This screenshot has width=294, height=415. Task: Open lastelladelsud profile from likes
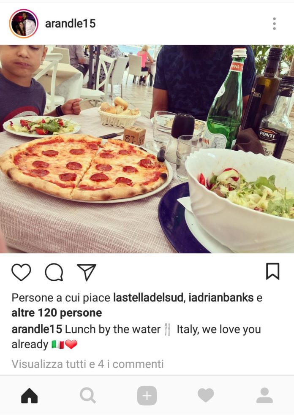(x=148, y=298)
